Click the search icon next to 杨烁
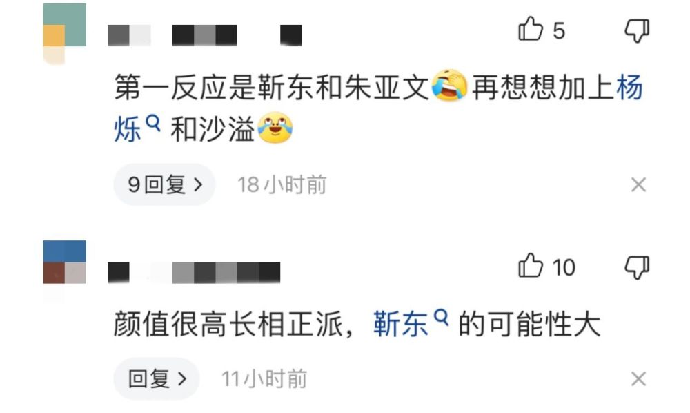 coord(152,122)
